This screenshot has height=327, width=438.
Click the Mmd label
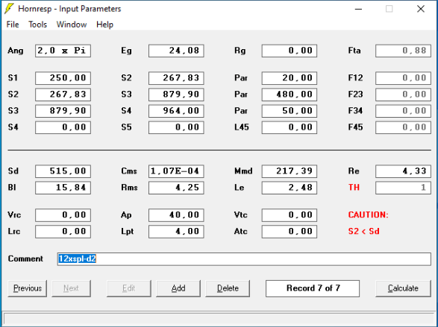point(243,171)
